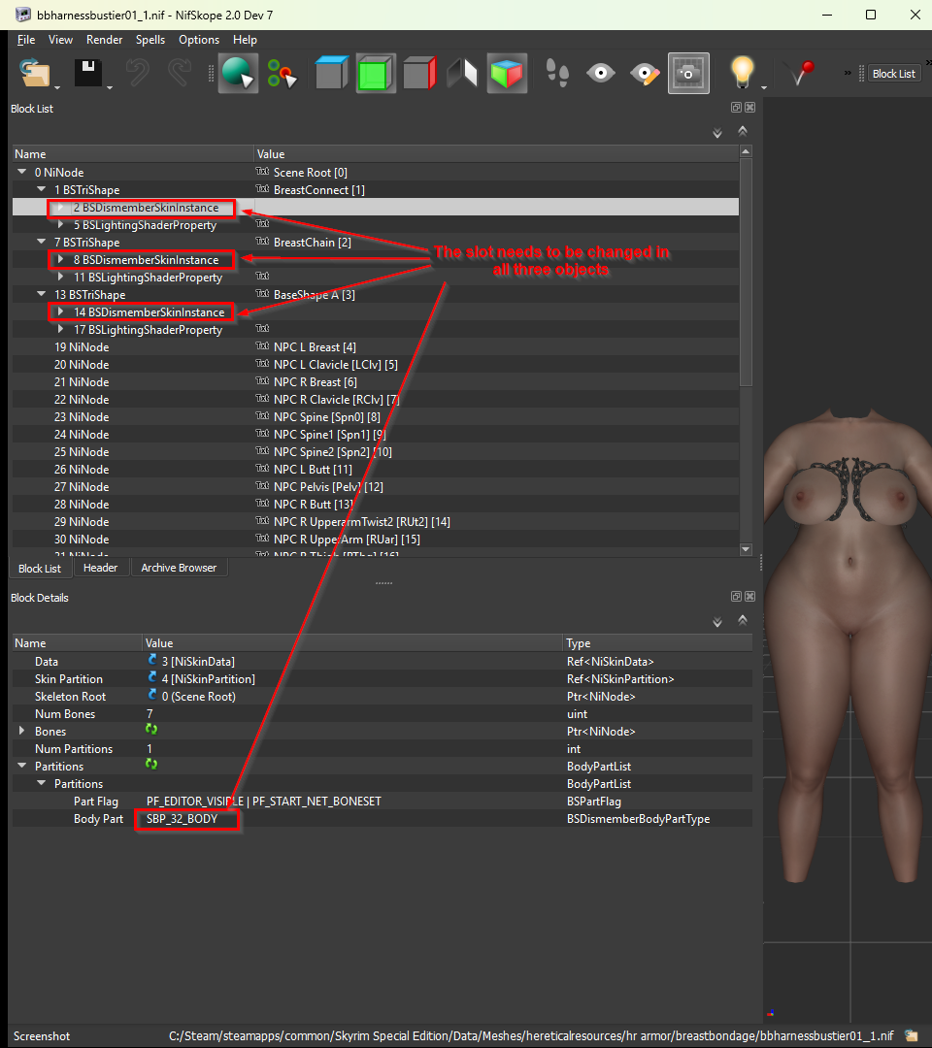
Task: Float the Block List panel
Action: pos(736,108)
